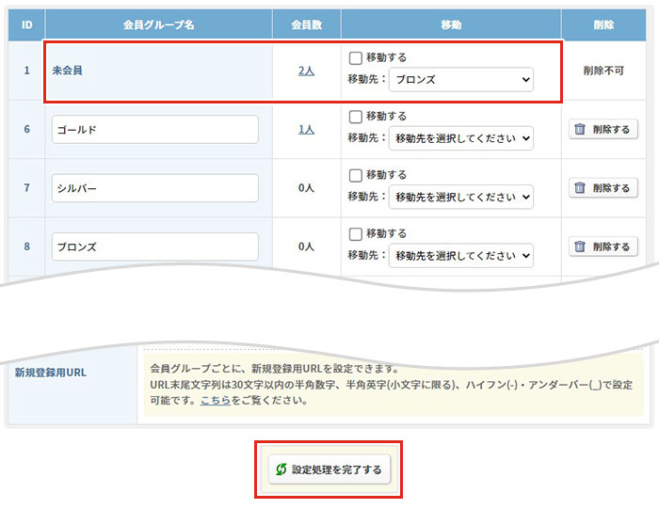
Task: Click the 未会員 group name text
Action: click(x=67, y=71)
